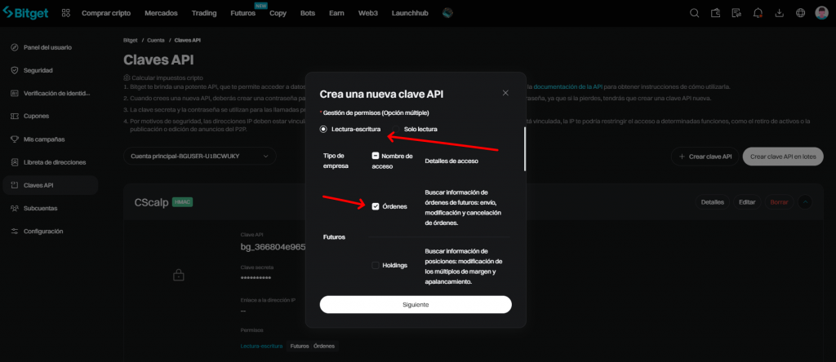Open the Web3 menu
Screen dimensions: 836x362
[368, 13]
